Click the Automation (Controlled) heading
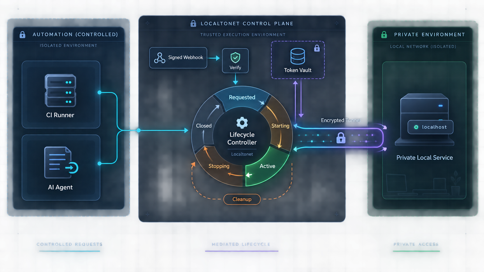The width and height of the screenshot is (484, 272). pos(75,34)
